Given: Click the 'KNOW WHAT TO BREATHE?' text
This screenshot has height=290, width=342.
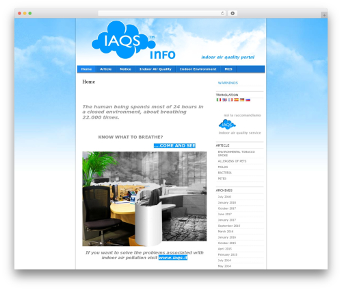Looking at the screenshot, I should (x=131, y=137).
